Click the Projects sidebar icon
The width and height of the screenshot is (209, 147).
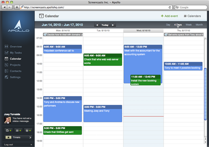6,65
